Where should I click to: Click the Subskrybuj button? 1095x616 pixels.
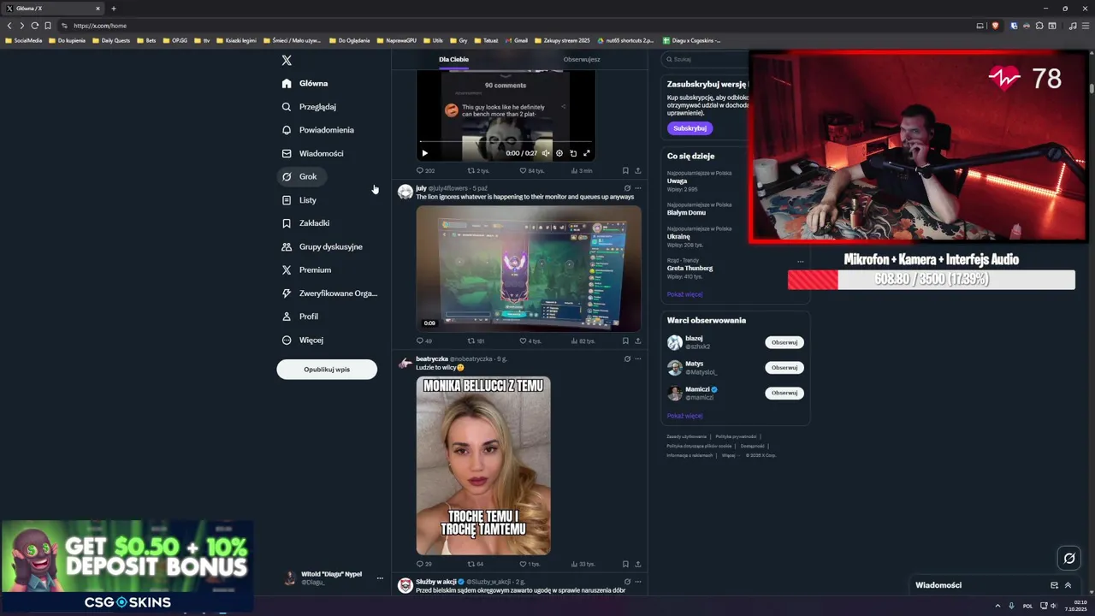[690, 128]
